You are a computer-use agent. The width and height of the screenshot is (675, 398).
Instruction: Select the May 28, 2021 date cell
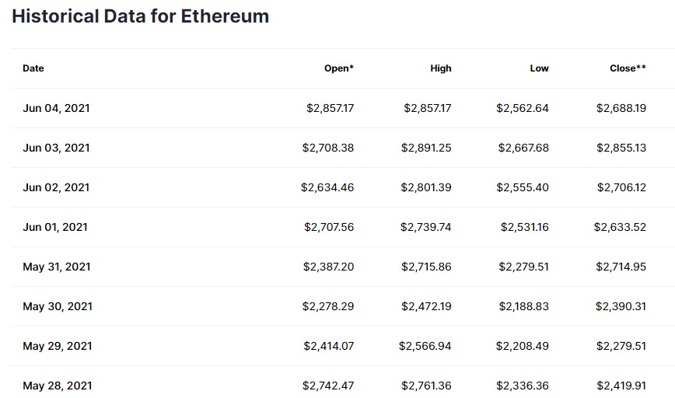[58, 386]
